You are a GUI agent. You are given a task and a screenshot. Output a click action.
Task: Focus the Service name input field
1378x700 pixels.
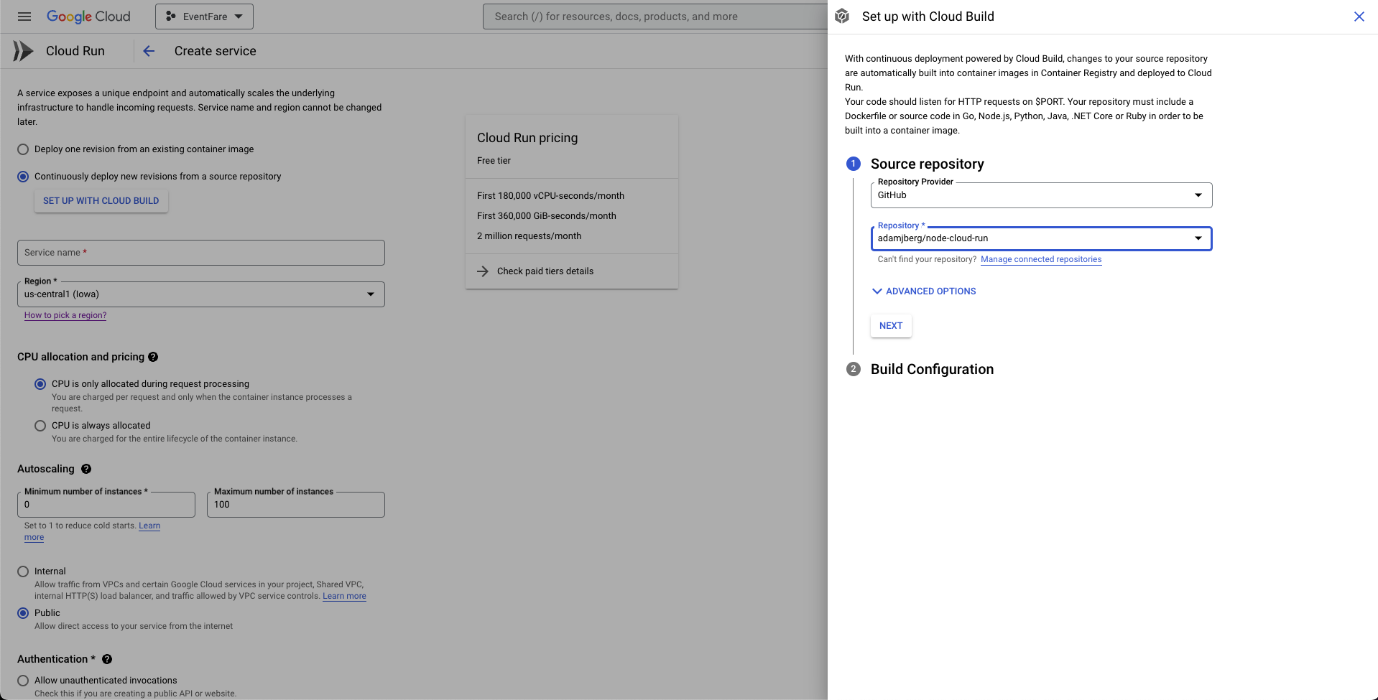[201, 253]
